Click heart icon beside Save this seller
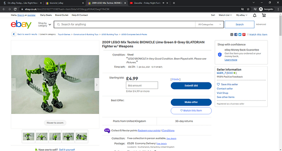This screenshot has height=151, width=282. click(218, 84)
